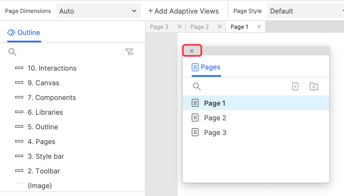
Task: Click Add Adaptive Views button
Action: click(183, 11)
